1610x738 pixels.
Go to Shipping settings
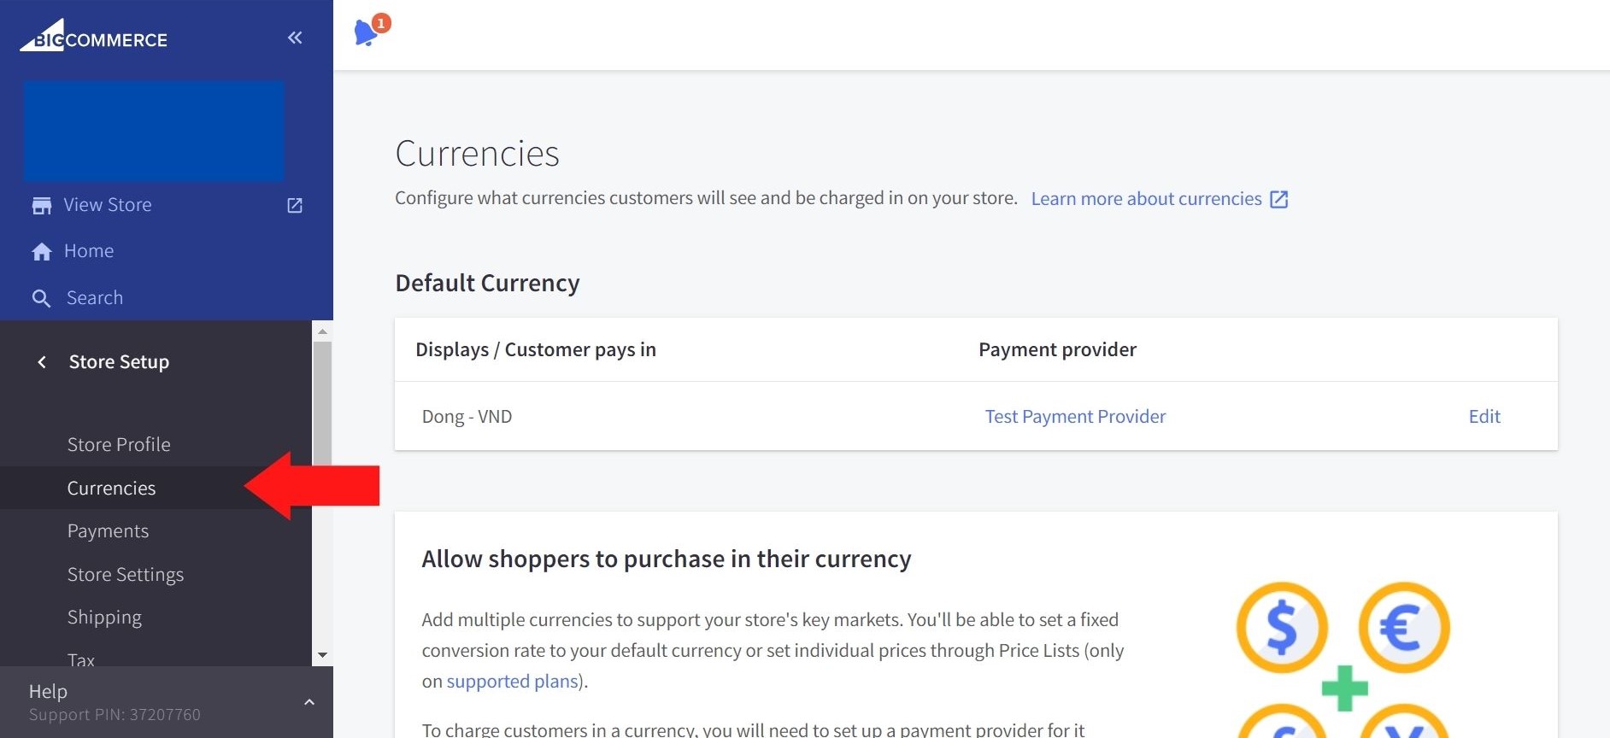104,618
